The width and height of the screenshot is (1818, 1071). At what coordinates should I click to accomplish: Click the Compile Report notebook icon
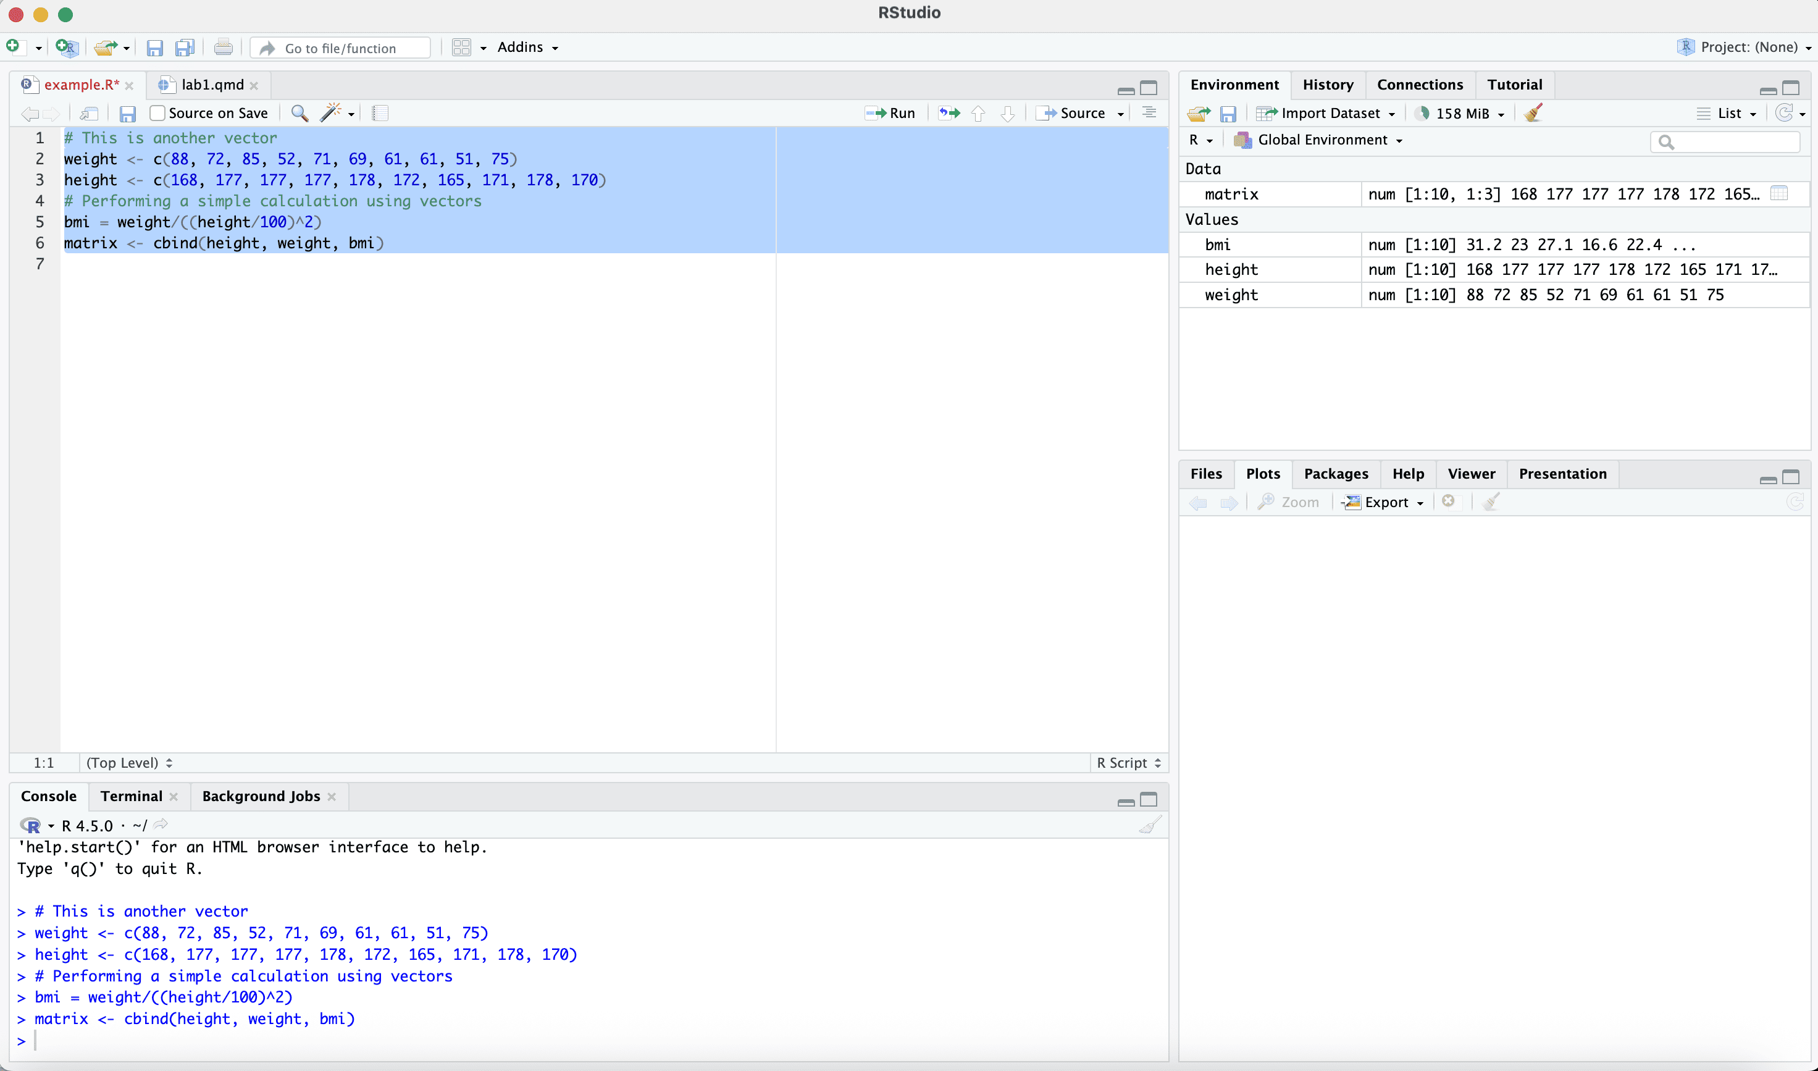tap(380, 113)
